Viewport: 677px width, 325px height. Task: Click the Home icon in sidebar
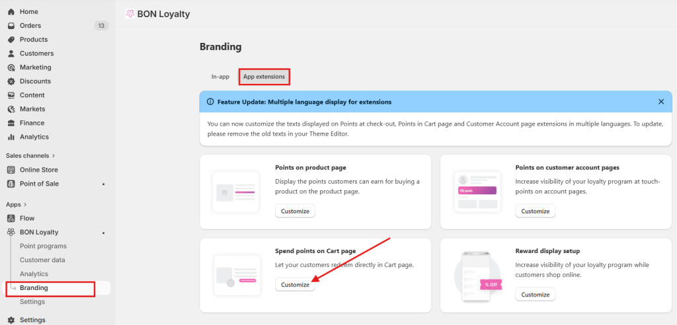(11, 12)
